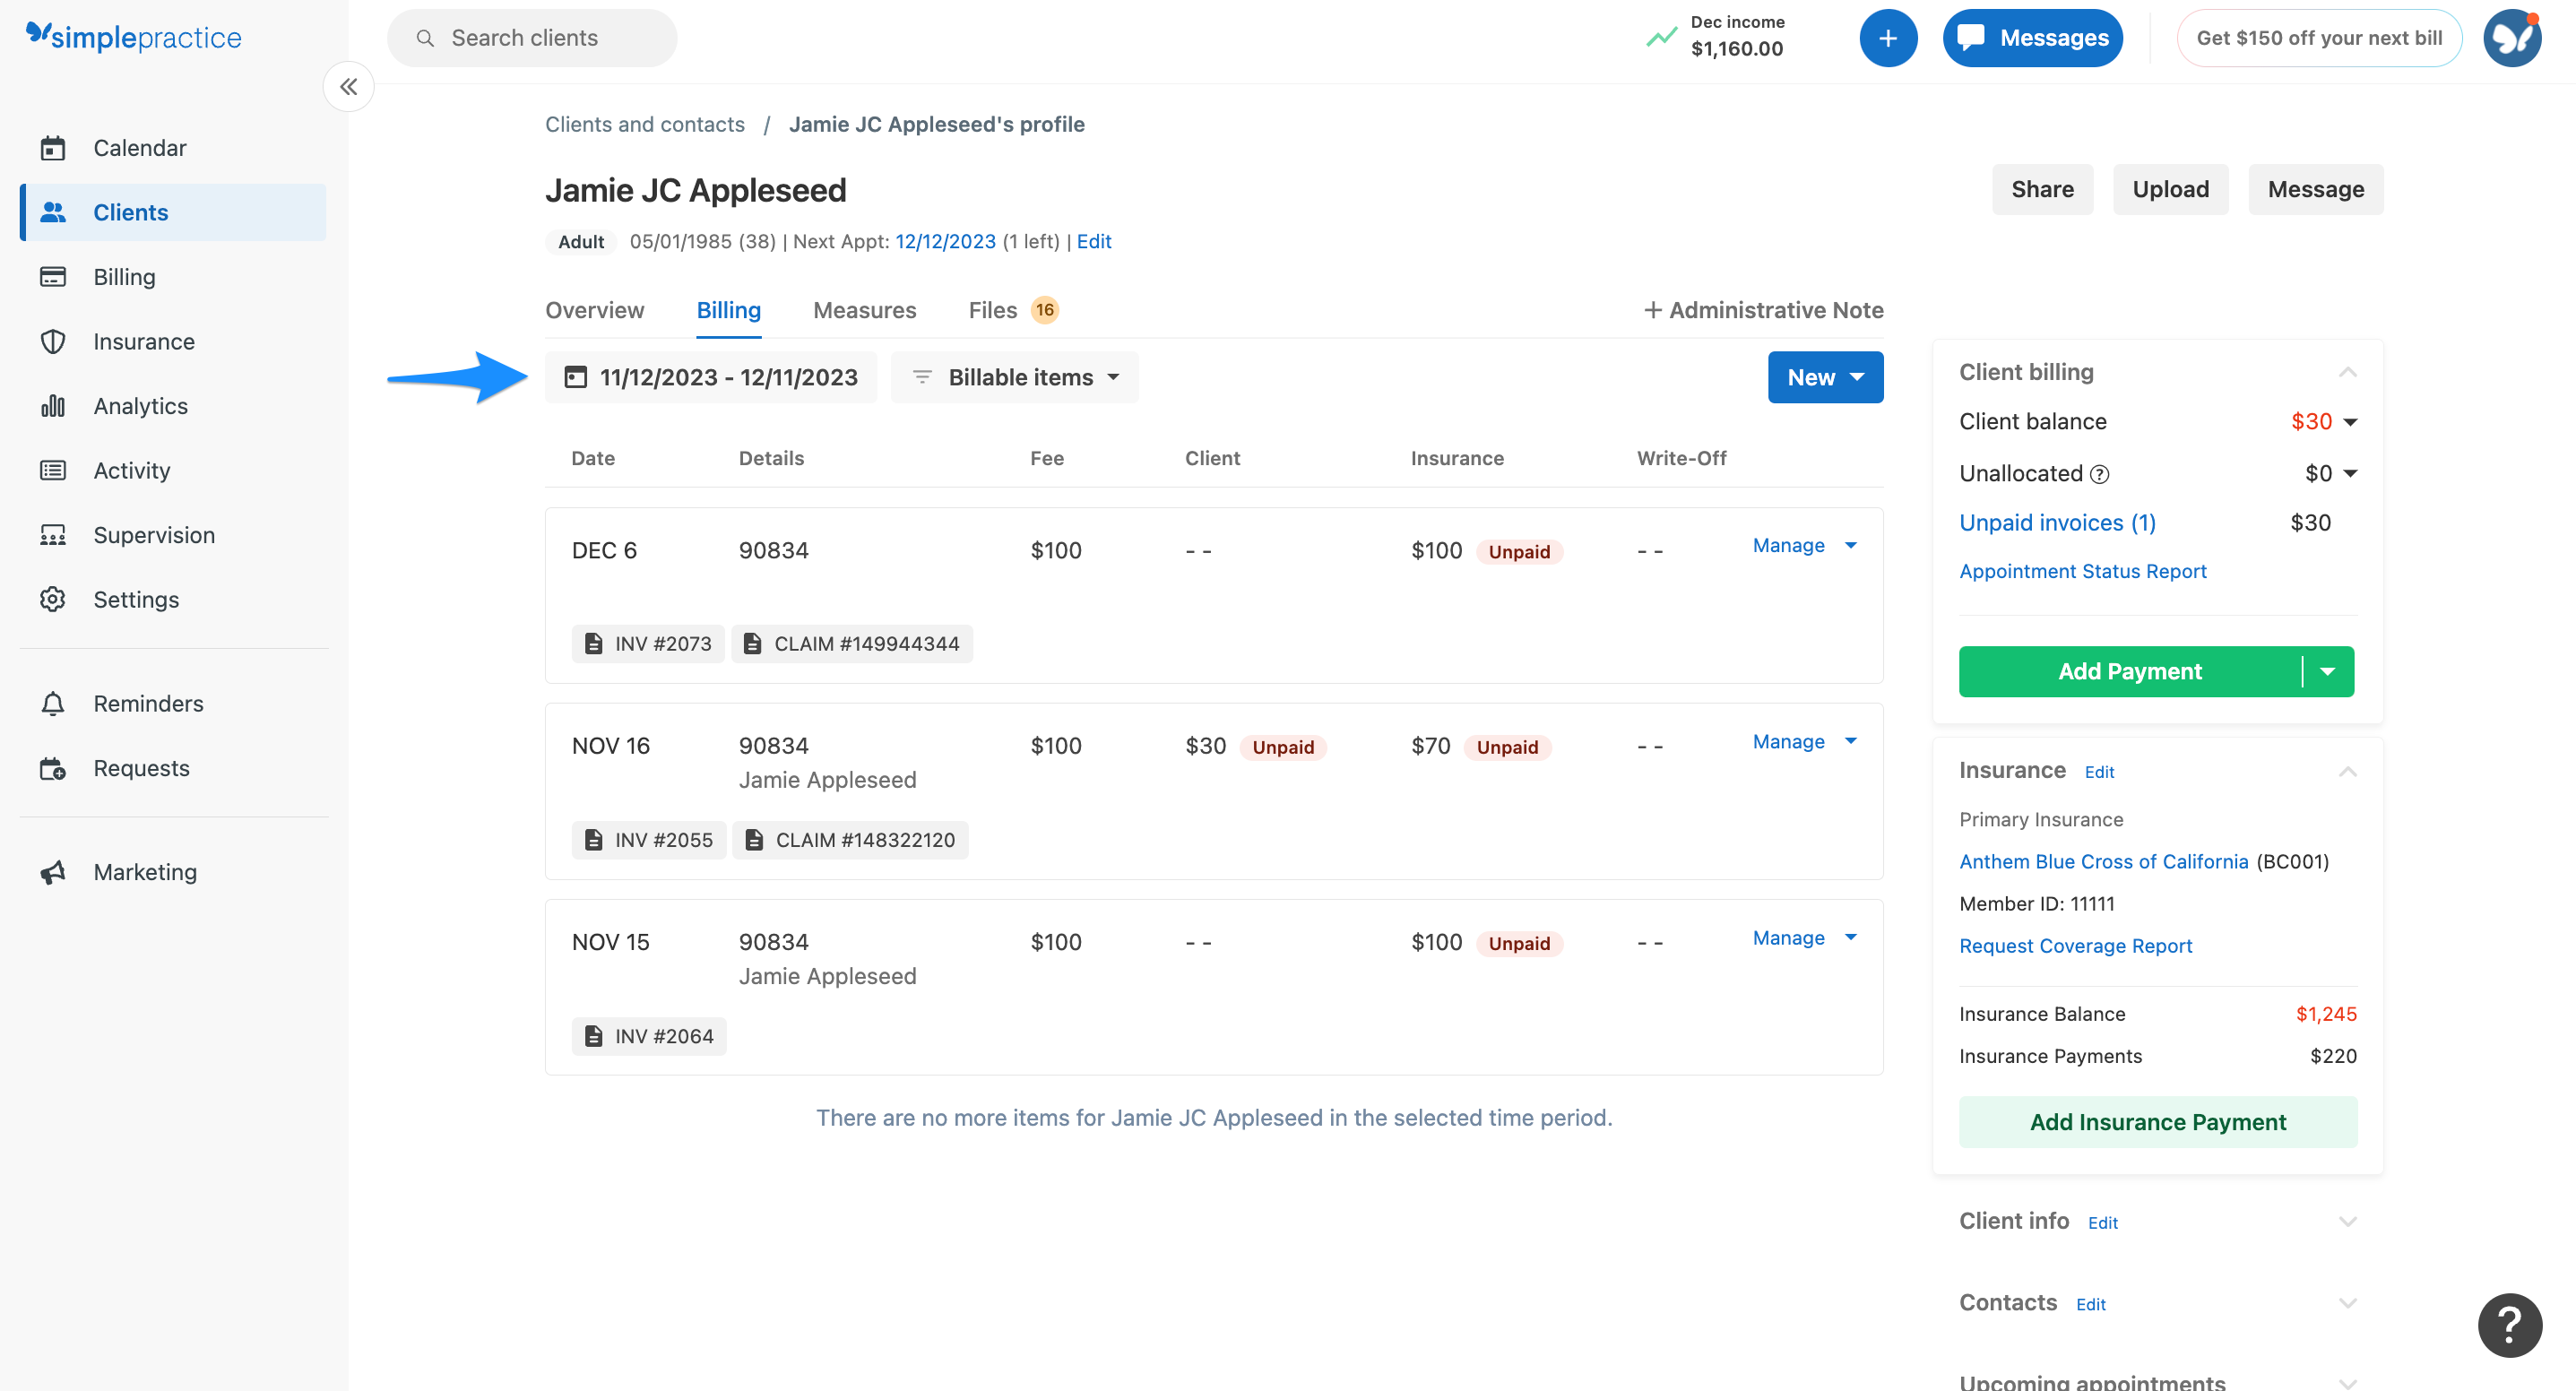Click the plus icon to create new item
This screenshot has height=1391, width=2576.
(1888, 37)
